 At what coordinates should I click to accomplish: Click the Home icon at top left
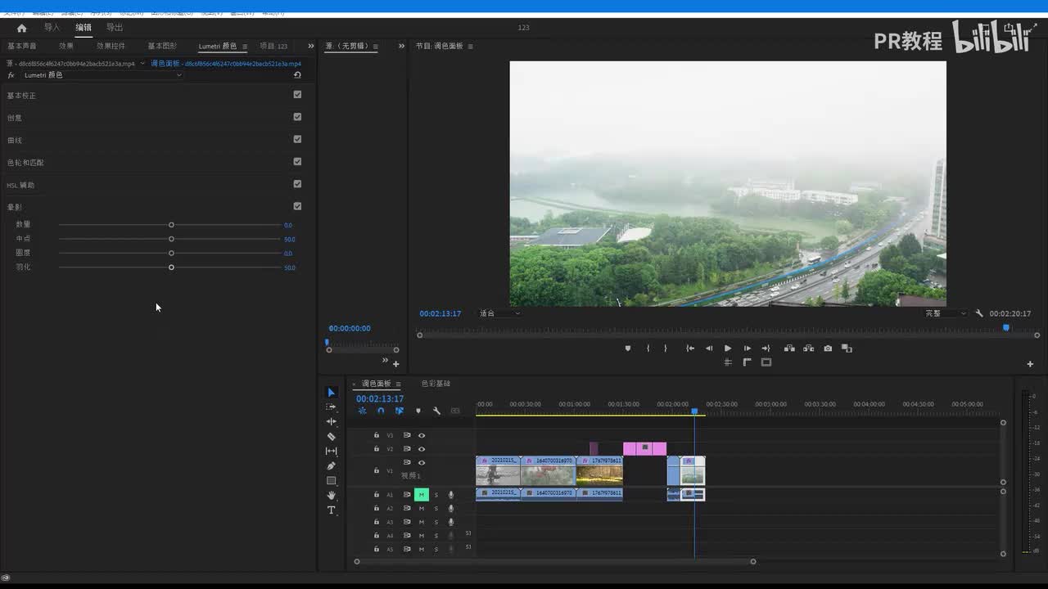(x=21, y=28)
